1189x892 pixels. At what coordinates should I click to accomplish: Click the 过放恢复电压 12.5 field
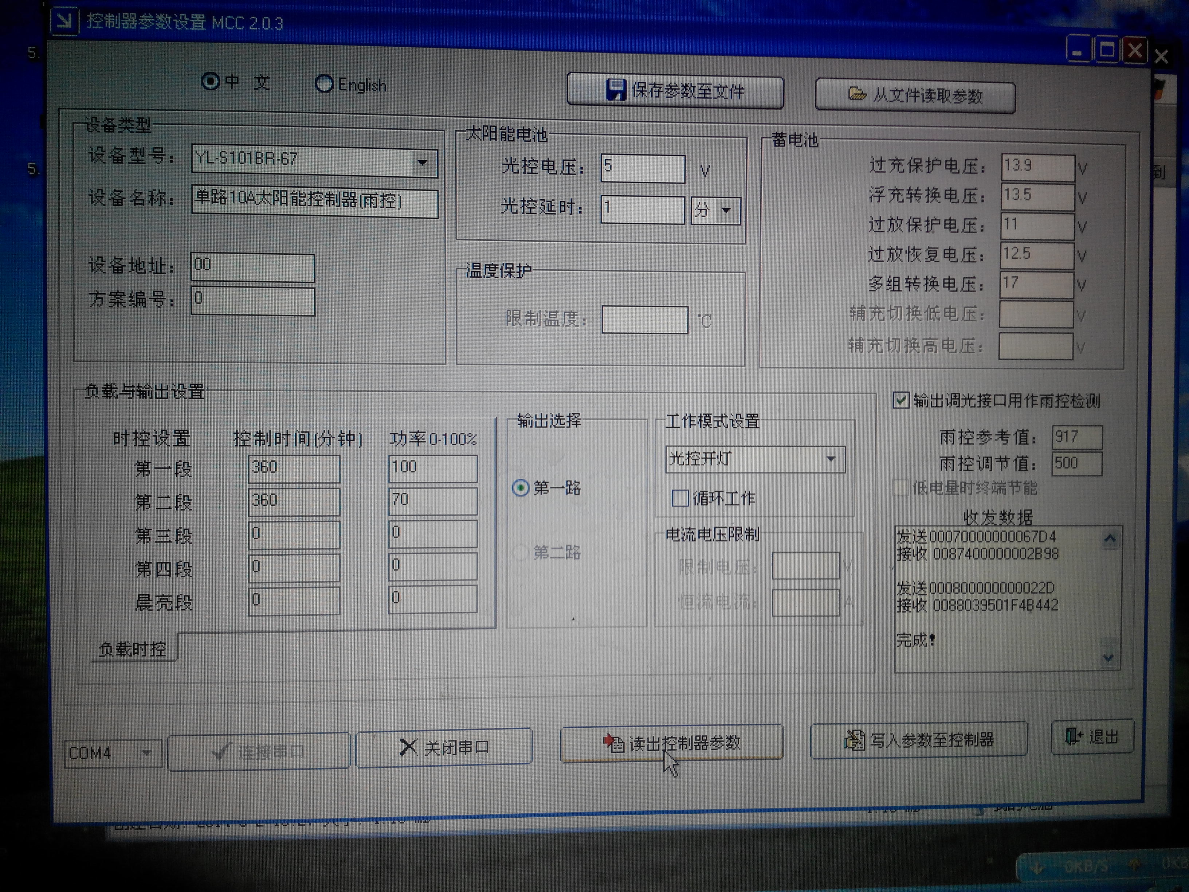coord(1037,256)
